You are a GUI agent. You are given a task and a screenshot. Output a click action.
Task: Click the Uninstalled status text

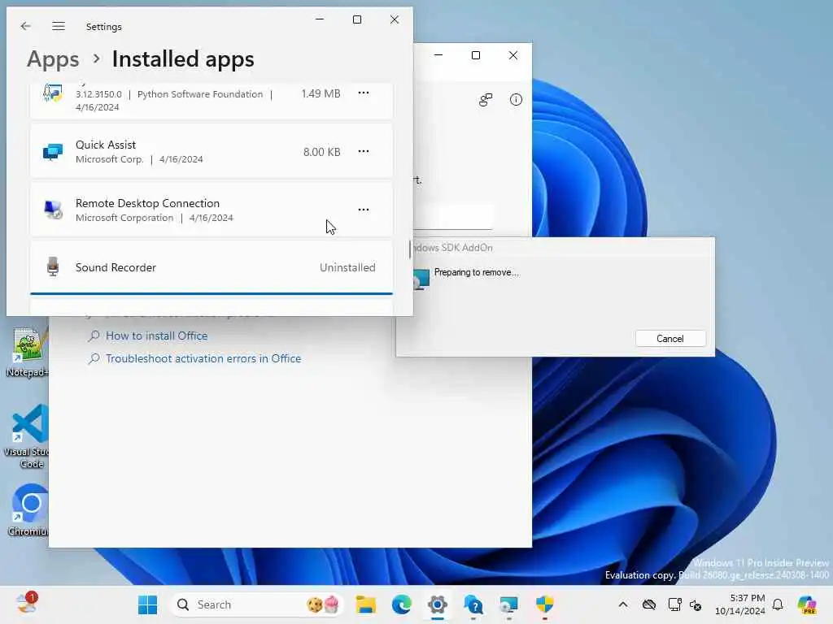(347, 267)
